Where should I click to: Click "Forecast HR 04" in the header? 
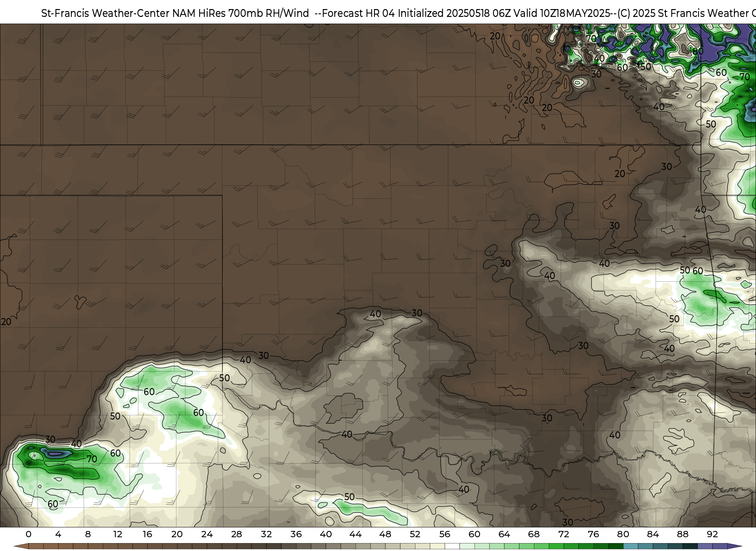358,13
